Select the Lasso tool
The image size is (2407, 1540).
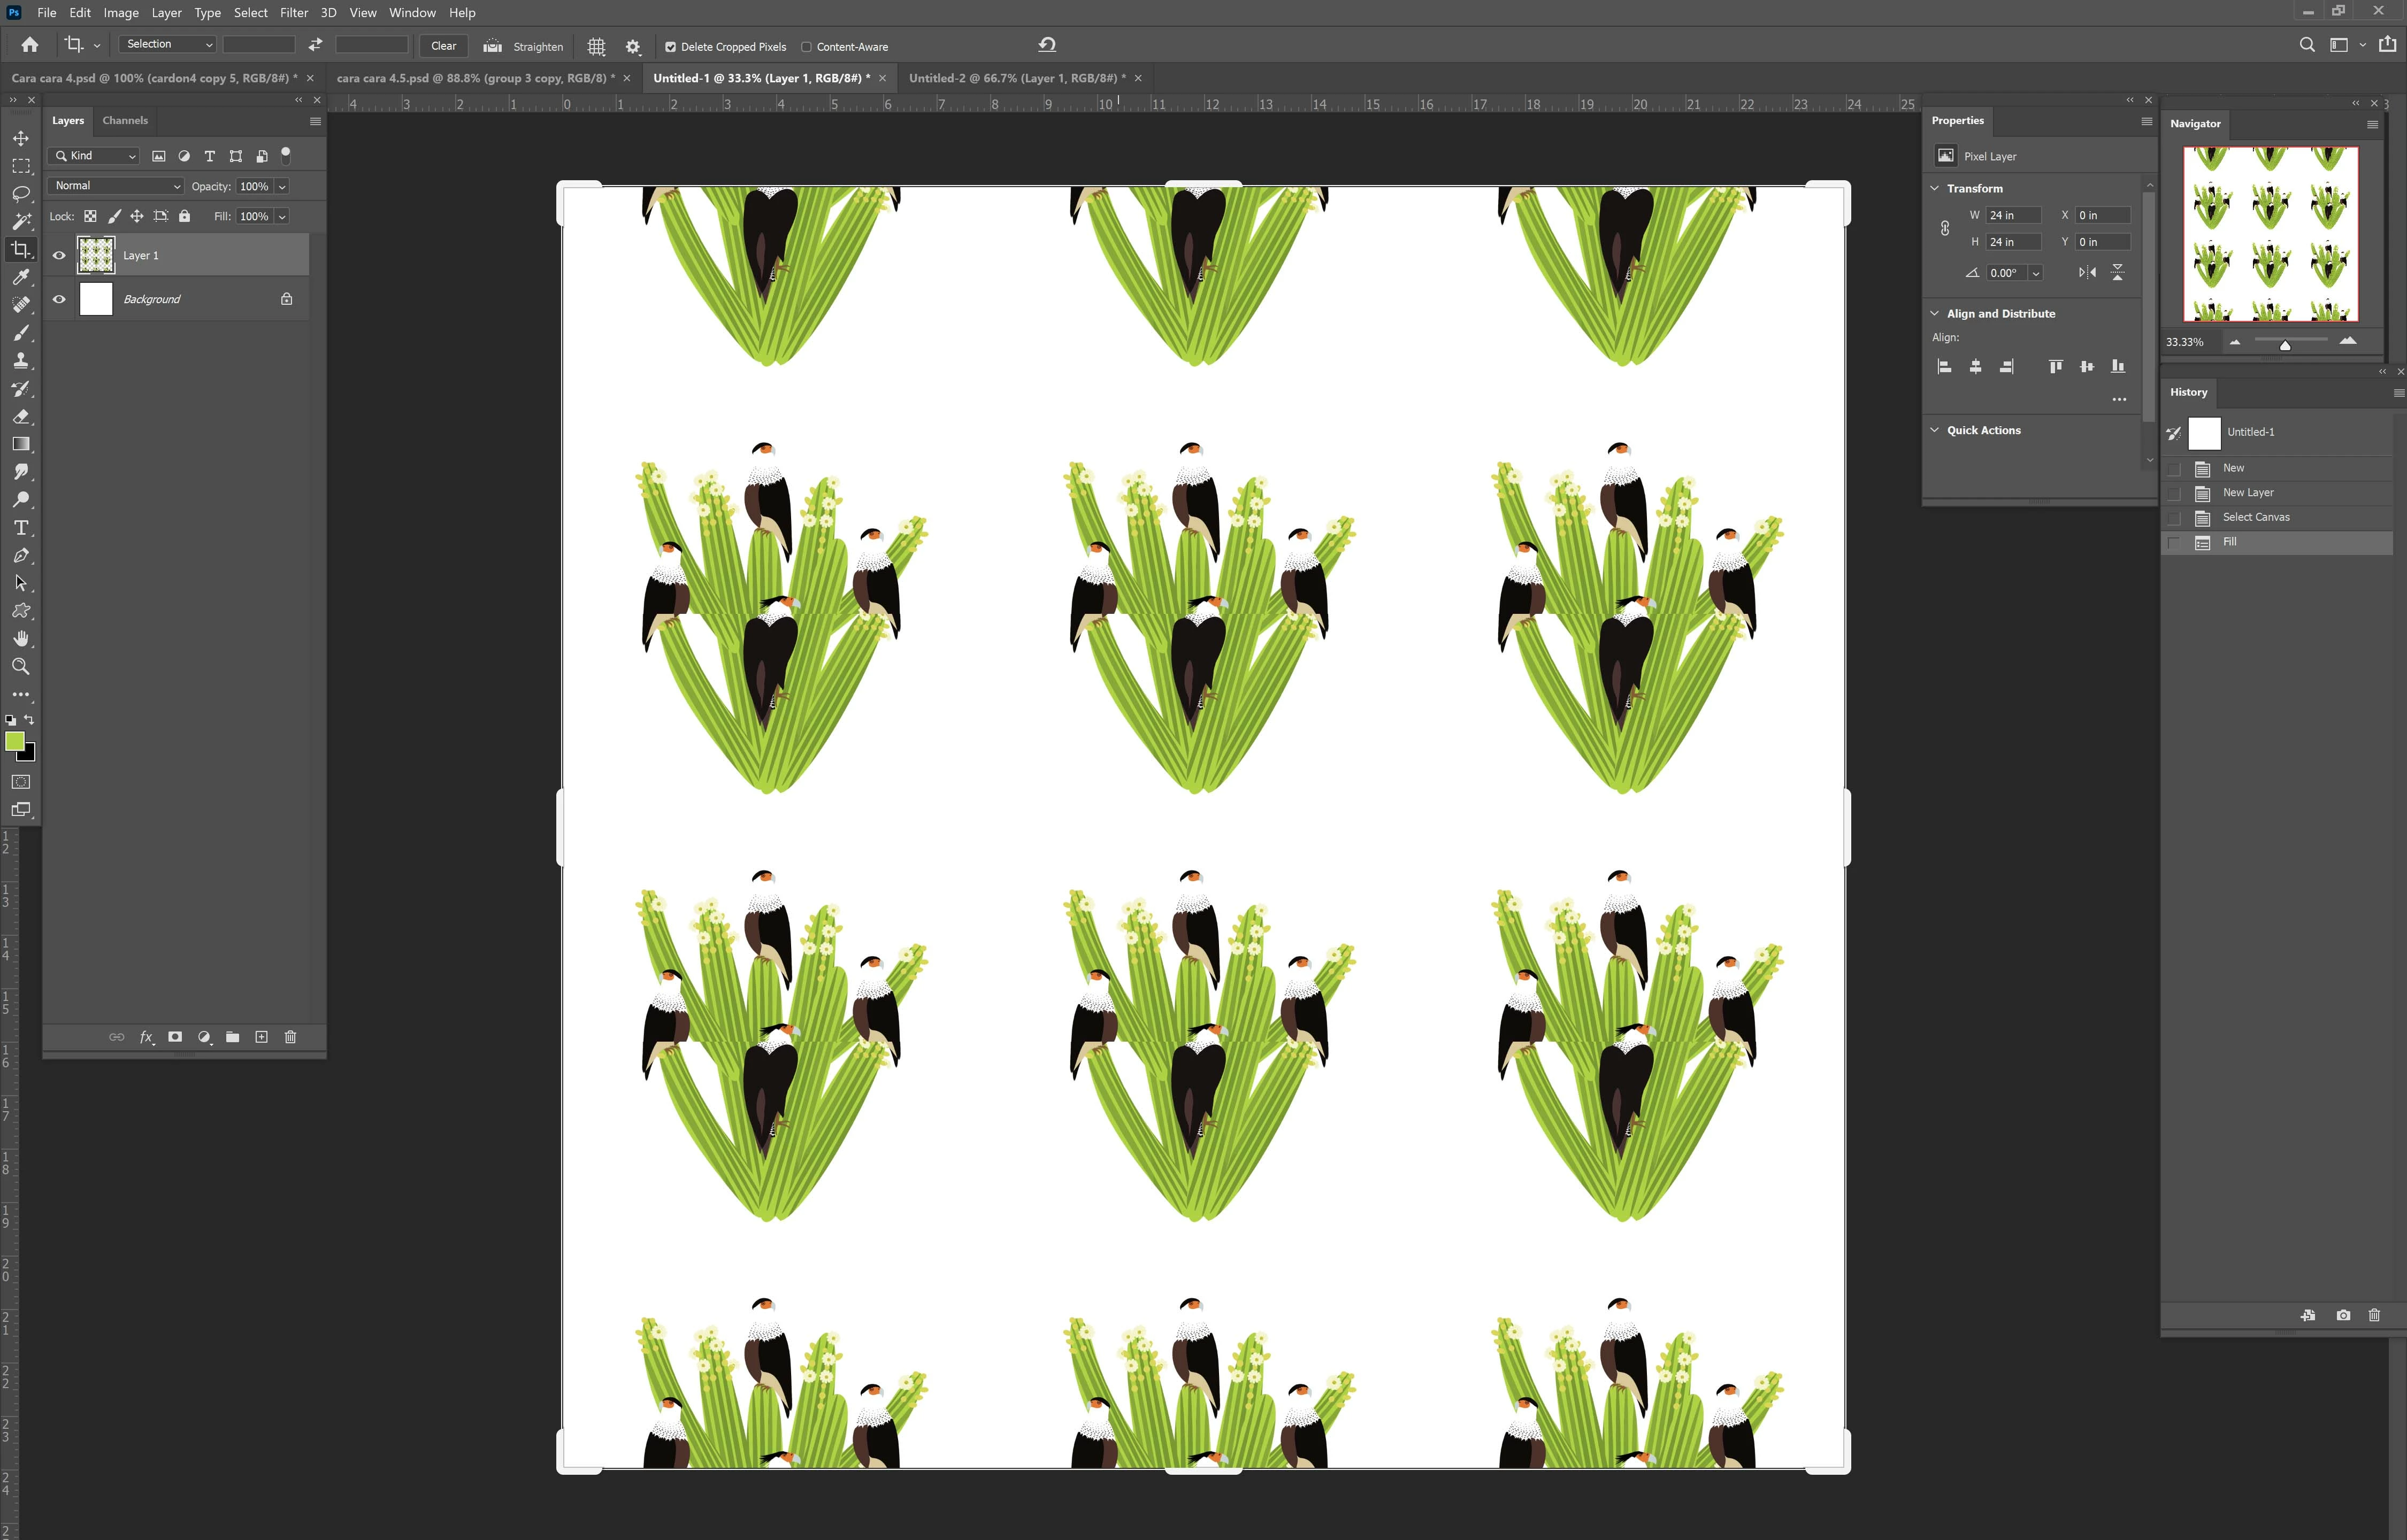tap(21, 194)
